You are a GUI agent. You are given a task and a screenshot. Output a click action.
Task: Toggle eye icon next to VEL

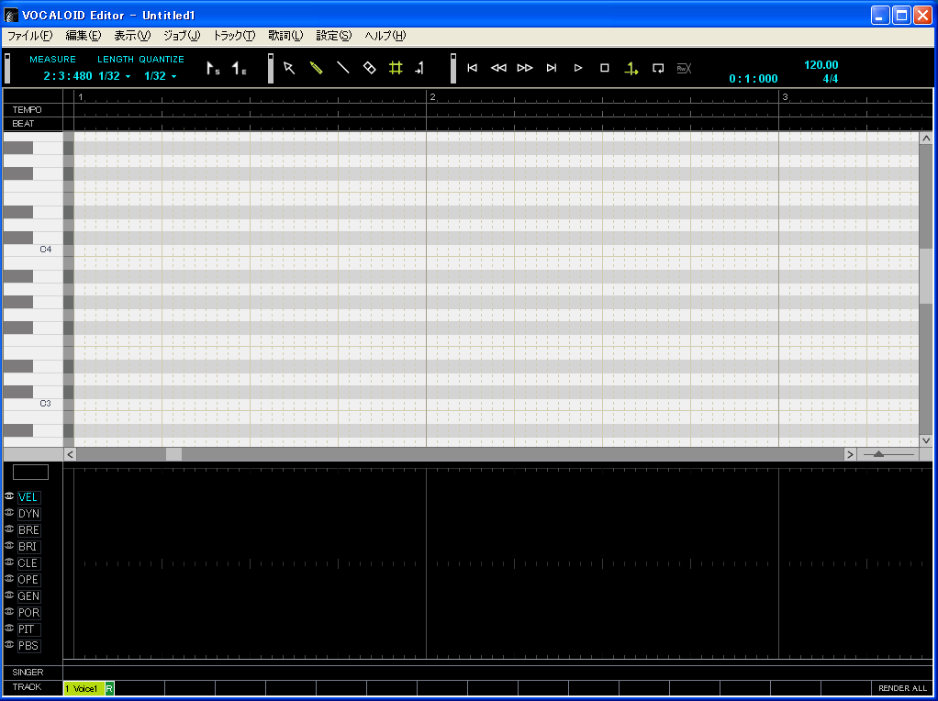tap(9, 496)
